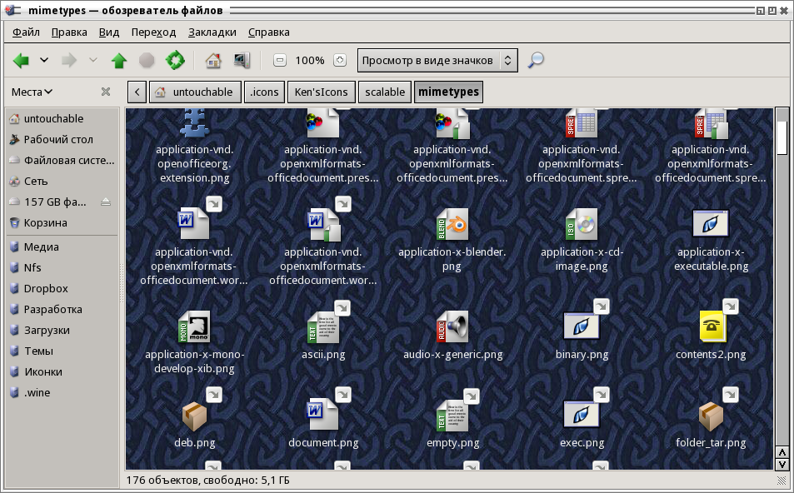Open the Иконки bookmark
The width and height of the screenshot is (794, 493).
point(62,371)
